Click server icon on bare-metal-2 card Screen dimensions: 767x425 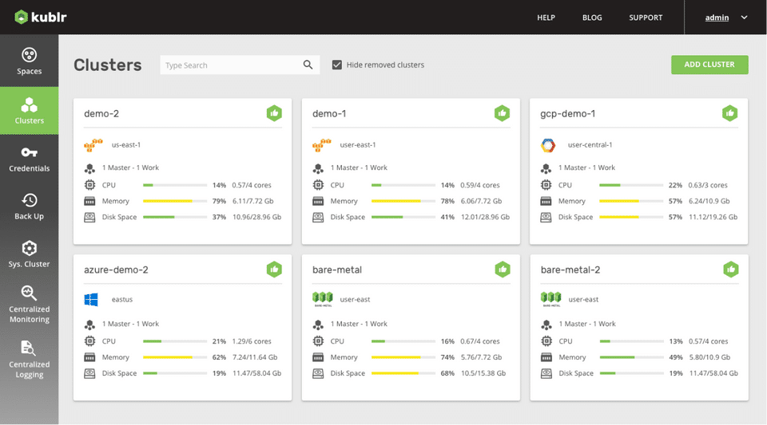tap(550, 299)
